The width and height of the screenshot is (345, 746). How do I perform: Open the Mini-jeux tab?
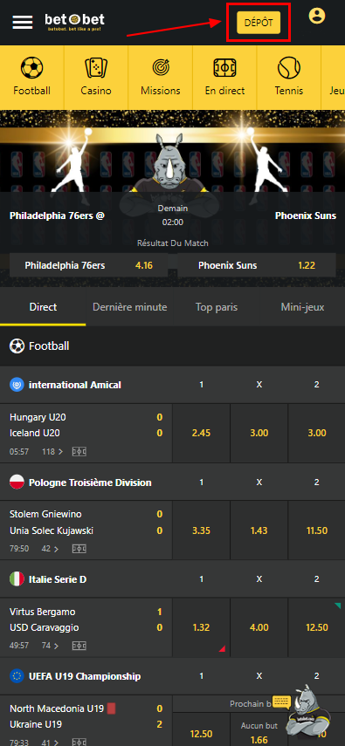click(302, 307)
